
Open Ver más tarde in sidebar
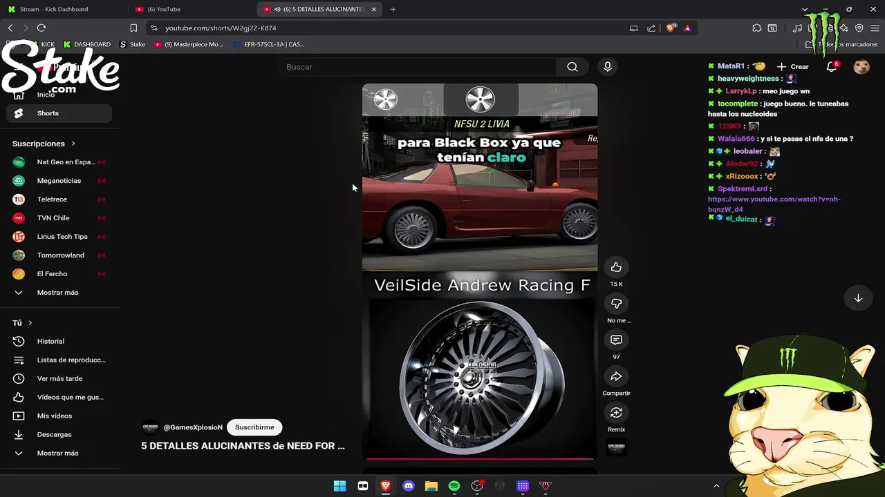(x=59, y=378)
